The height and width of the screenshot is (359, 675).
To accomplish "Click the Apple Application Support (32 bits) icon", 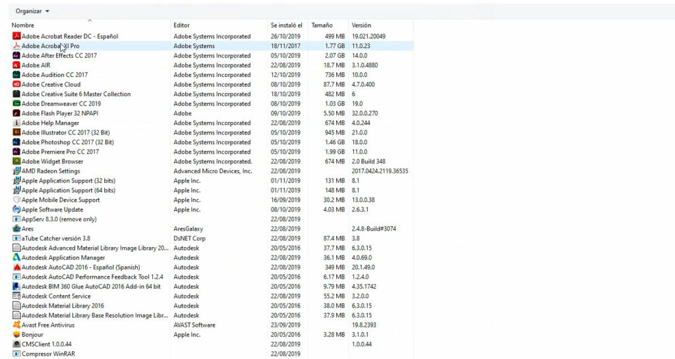I will (x=16, y=180).
